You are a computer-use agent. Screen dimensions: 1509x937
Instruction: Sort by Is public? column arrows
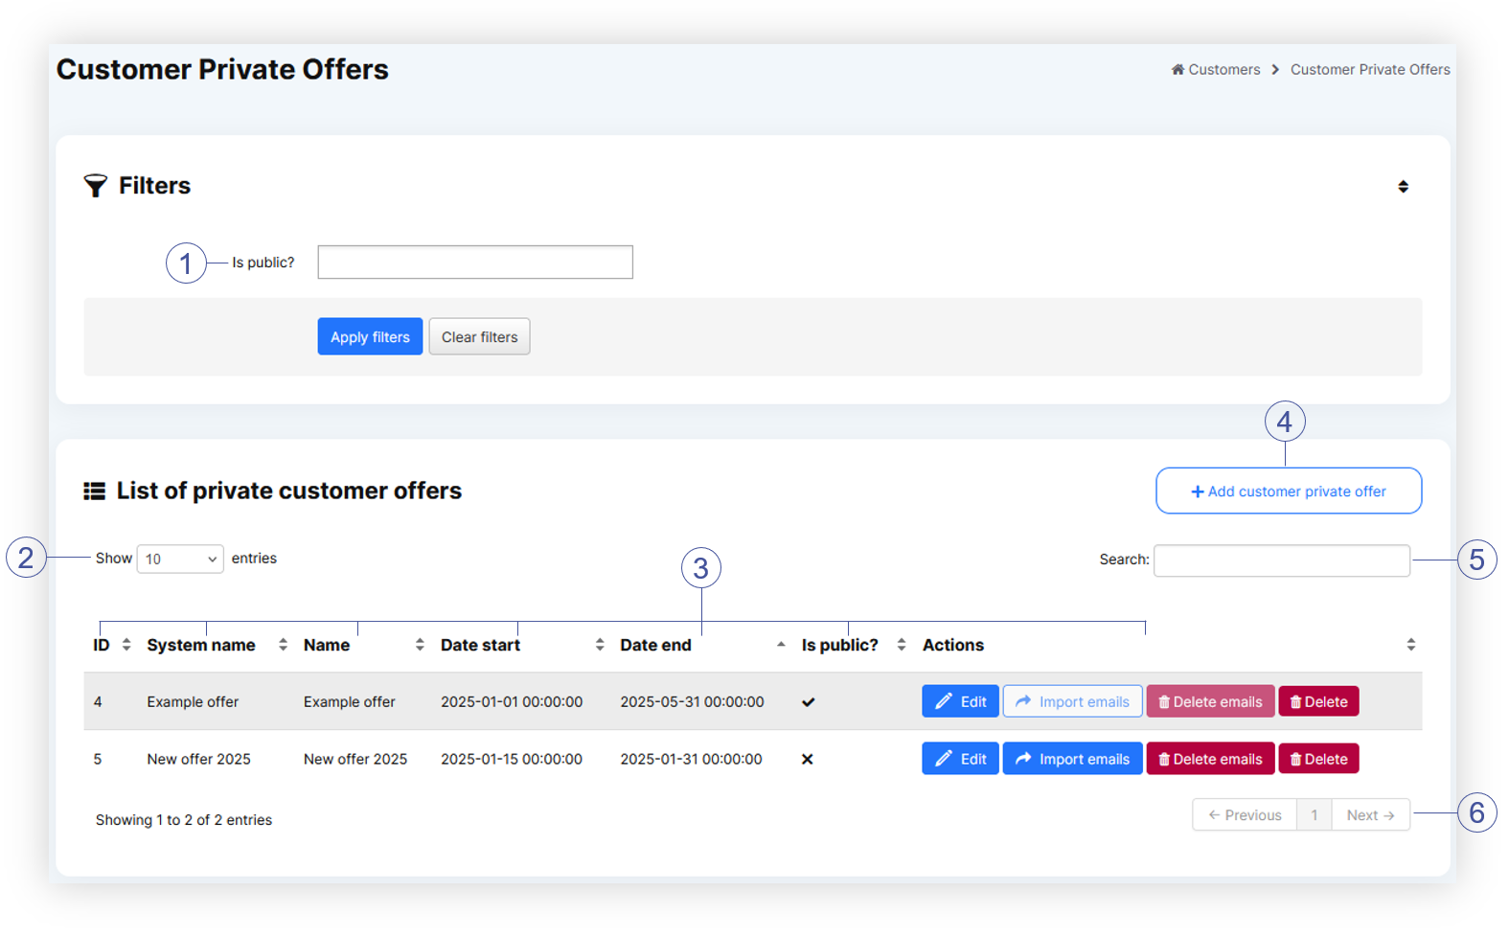[902, 646]
